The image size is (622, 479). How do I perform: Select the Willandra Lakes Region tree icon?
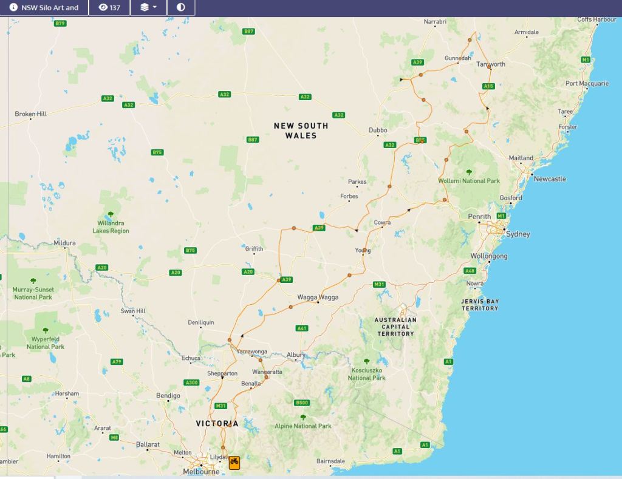tap(111, 214)
